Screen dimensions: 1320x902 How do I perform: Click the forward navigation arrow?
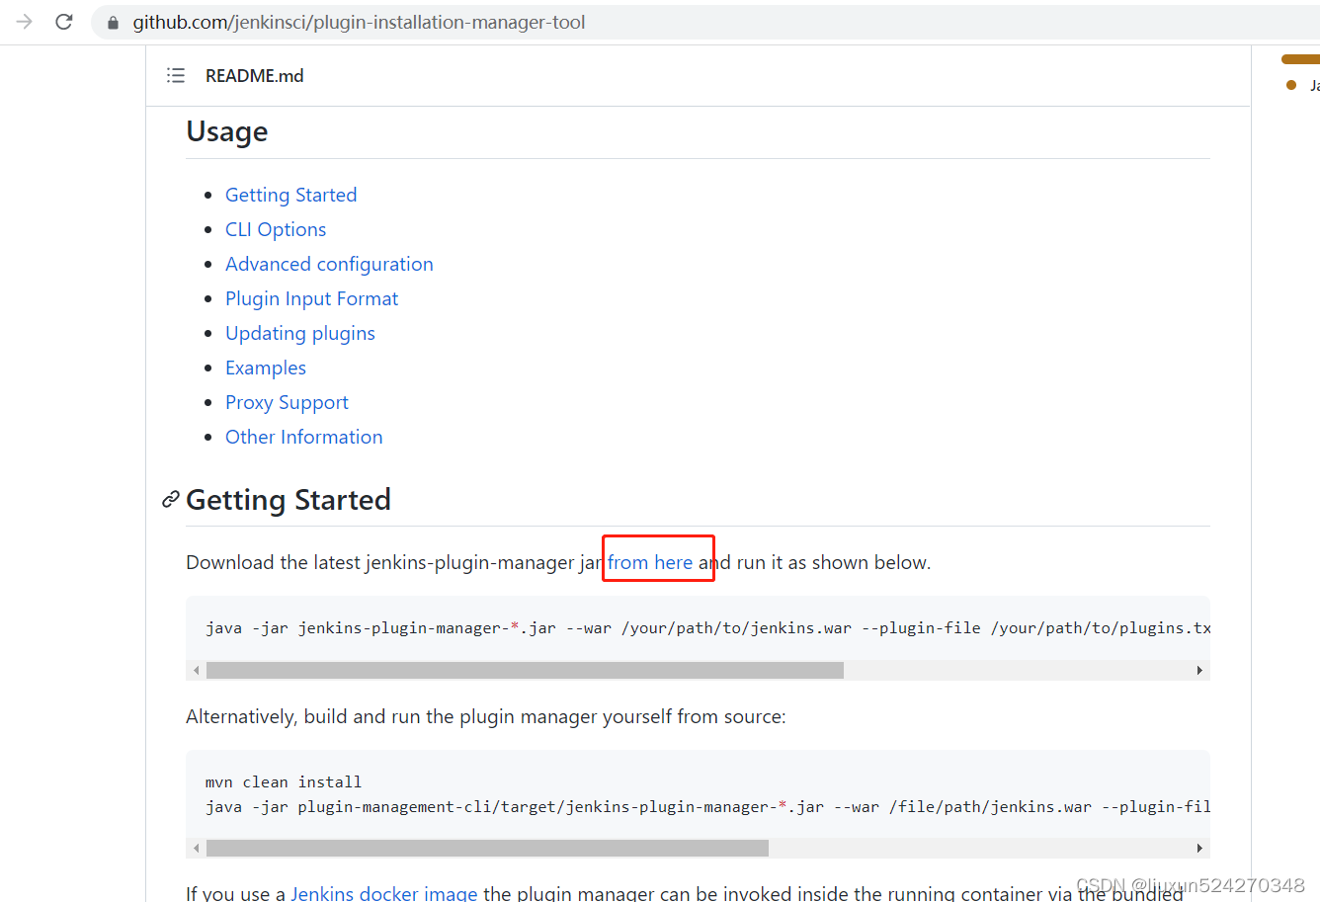(x=24, y=21)
